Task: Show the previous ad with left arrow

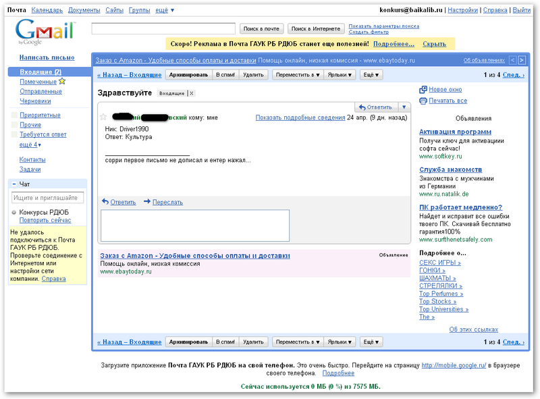Action: [512, 61]
